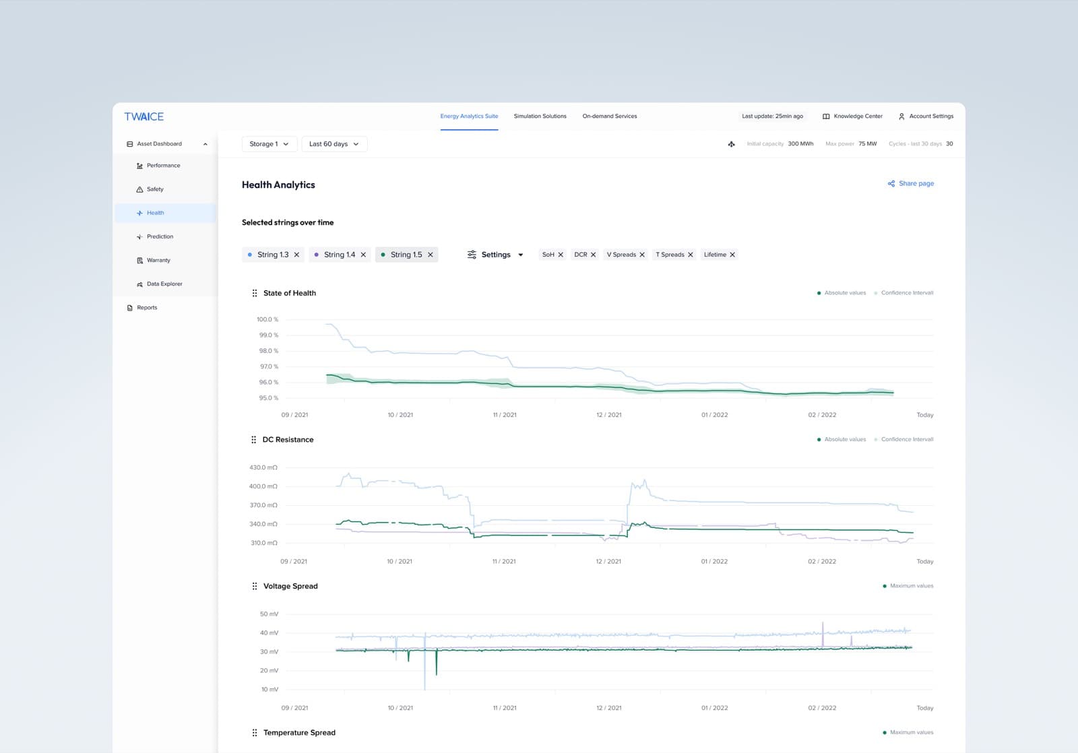Click the green downward spike in Voltage Spread chart
1078x753 pixels.
(437, 663)
